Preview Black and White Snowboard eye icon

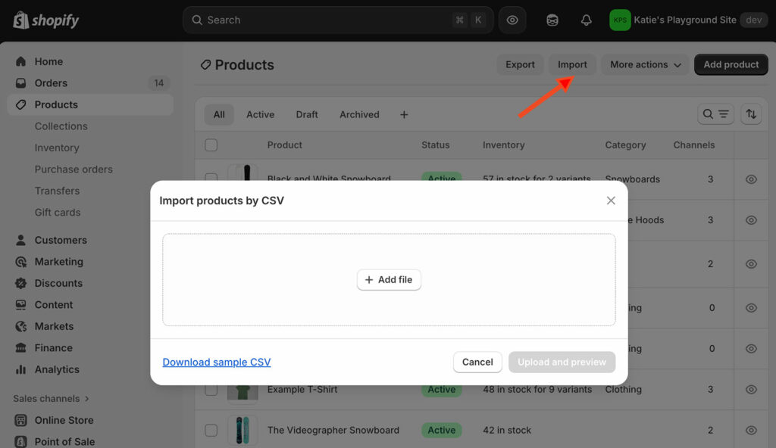click(x=751, y=179)
